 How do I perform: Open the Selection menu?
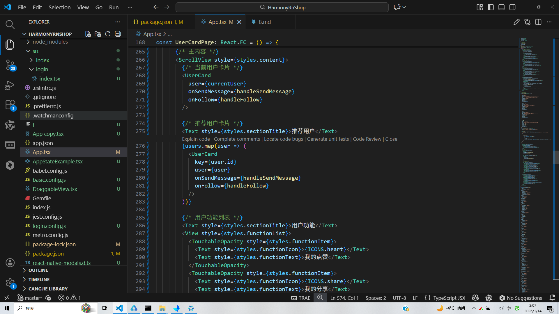[x=59, y=7]
